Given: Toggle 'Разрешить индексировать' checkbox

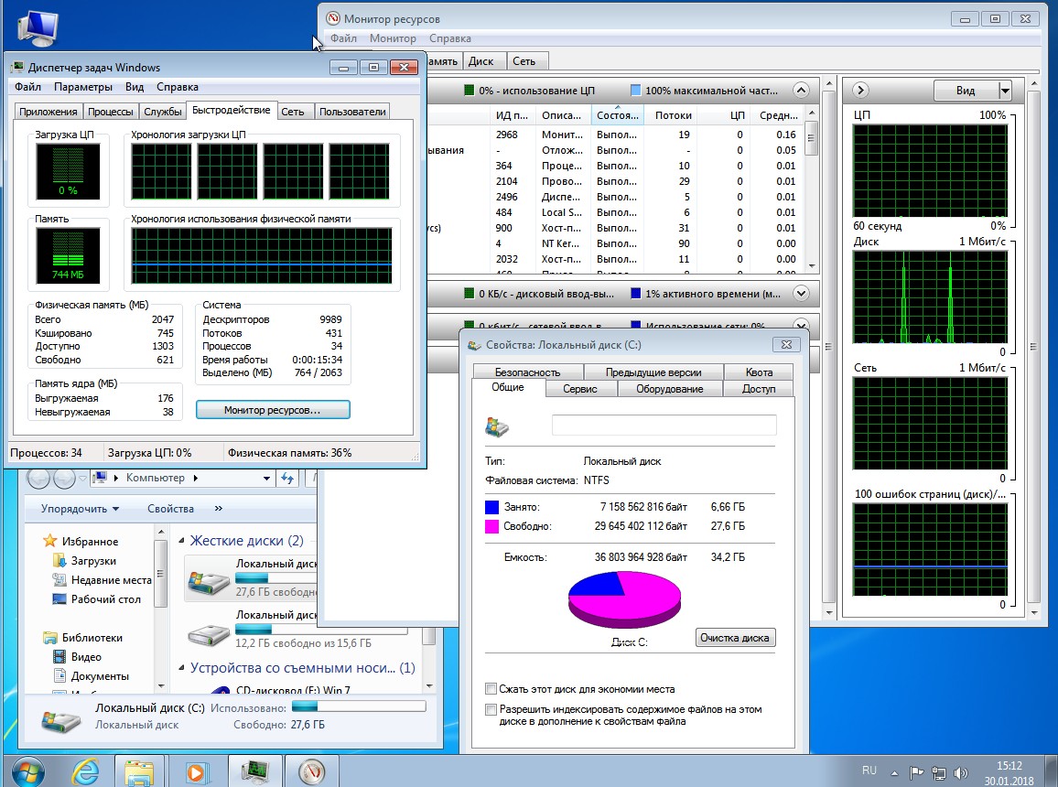Looking at the screenshot, I should 491,710.
